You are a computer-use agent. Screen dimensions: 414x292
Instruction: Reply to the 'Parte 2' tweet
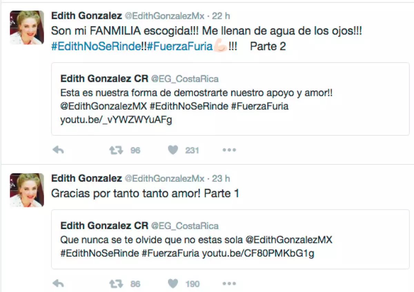pyautogui.click(x=58, y=150)
